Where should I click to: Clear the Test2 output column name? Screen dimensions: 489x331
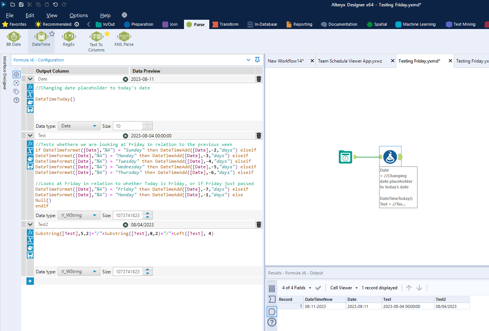point(126,225)
